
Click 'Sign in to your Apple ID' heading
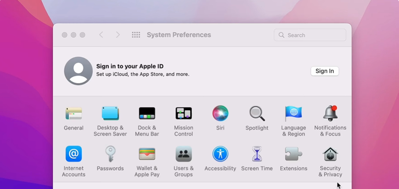pos(130,66)
